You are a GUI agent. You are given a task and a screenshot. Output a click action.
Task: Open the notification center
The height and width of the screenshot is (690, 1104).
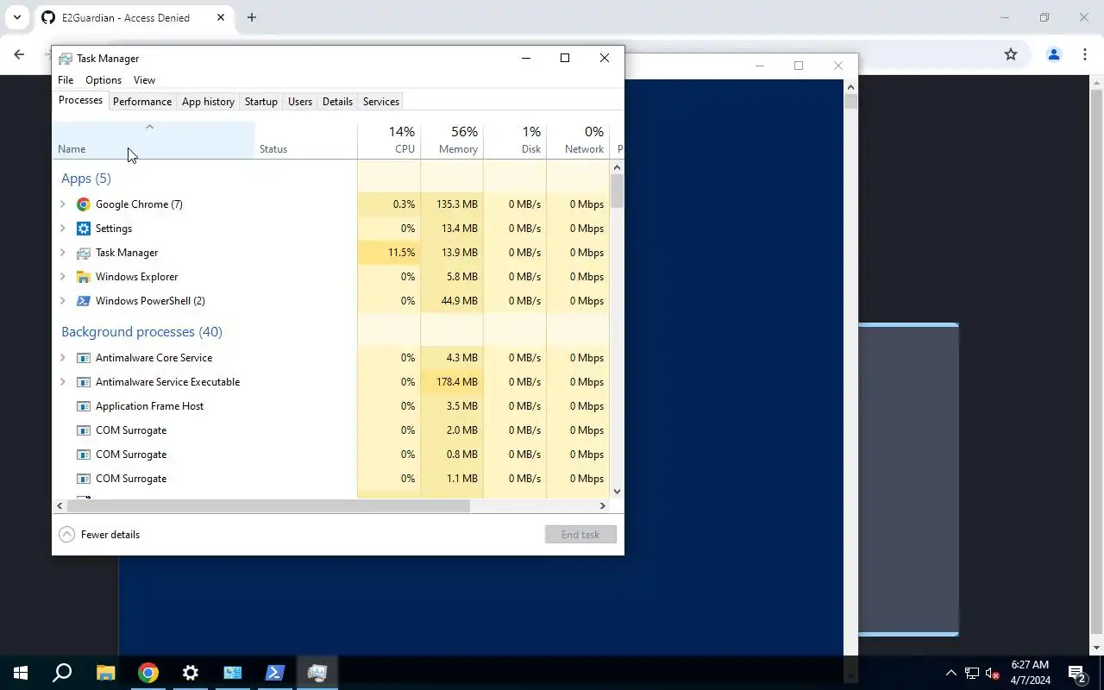coord(1077,673)
